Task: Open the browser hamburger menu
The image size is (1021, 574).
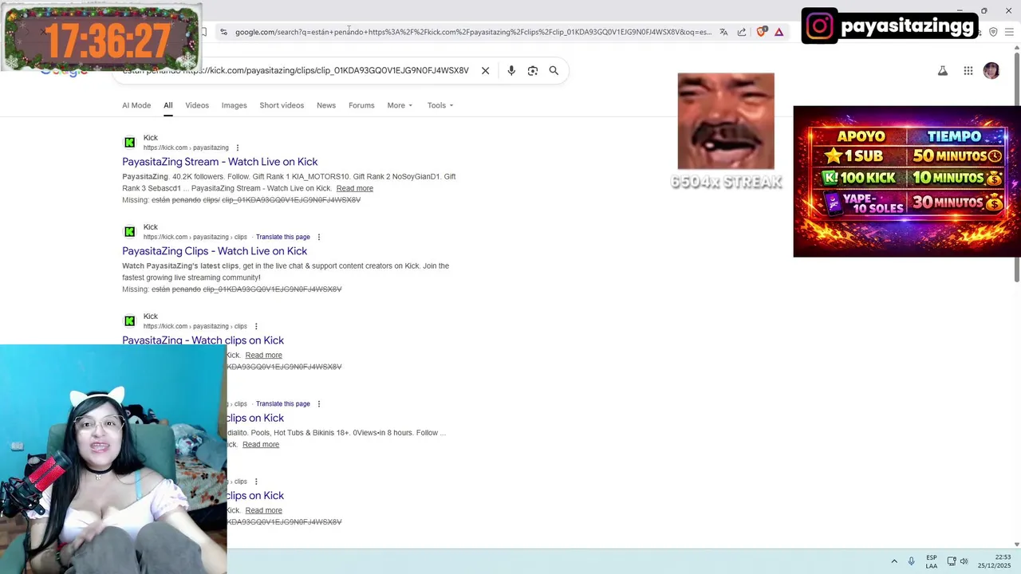Action: pyautogui.click(x=1008, y=32)
